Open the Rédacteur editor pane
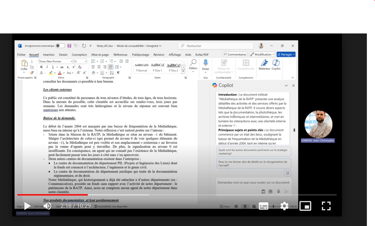Screen dimensions: 375x226 (x=264, y=65)
